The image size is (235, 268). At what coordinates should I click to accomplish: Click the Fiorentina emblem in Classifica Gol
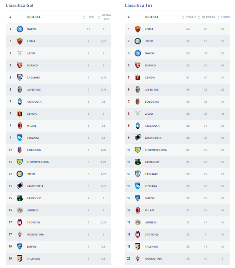click(20, 235)
